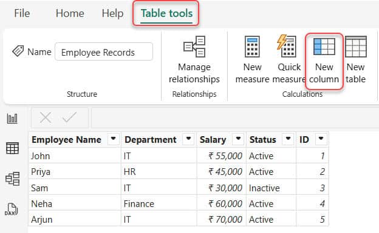Open DAX query view in sidebar
Viewport: 379px width, 233px height.
[12, 209]
